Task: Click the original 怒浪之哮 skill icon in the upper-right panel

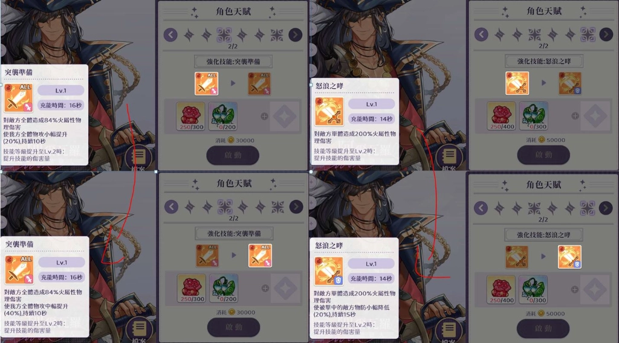Action: [517, 83]
